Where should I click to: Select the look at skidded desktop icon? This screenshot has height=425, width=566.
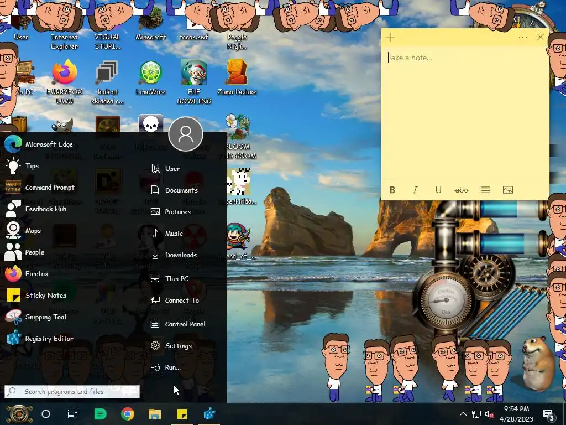pyautogui.click(x=108, y=82)
